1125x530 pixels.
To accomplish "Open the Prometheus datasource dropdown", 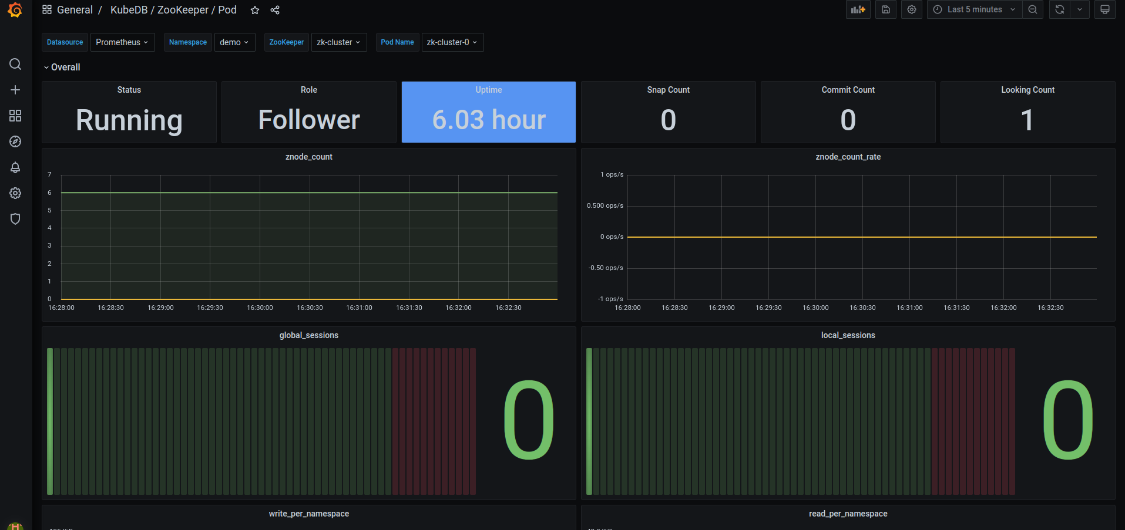I will tap(123, 42).
